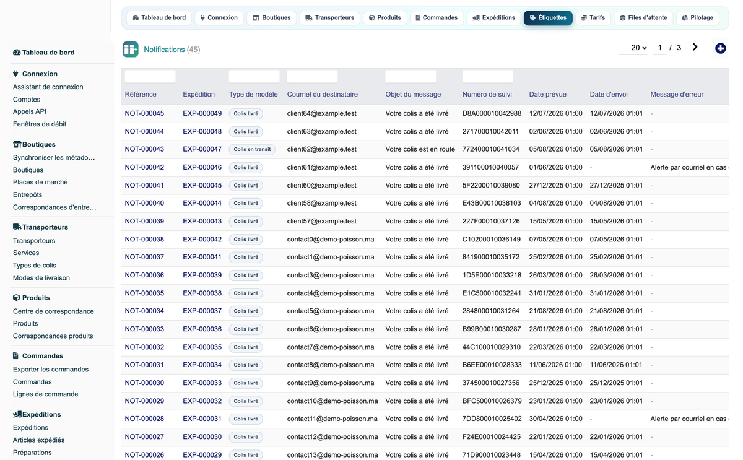Viewport: 743px width, 460px height.
Task: Open the Assistant de connexion link
Action: 48,87
